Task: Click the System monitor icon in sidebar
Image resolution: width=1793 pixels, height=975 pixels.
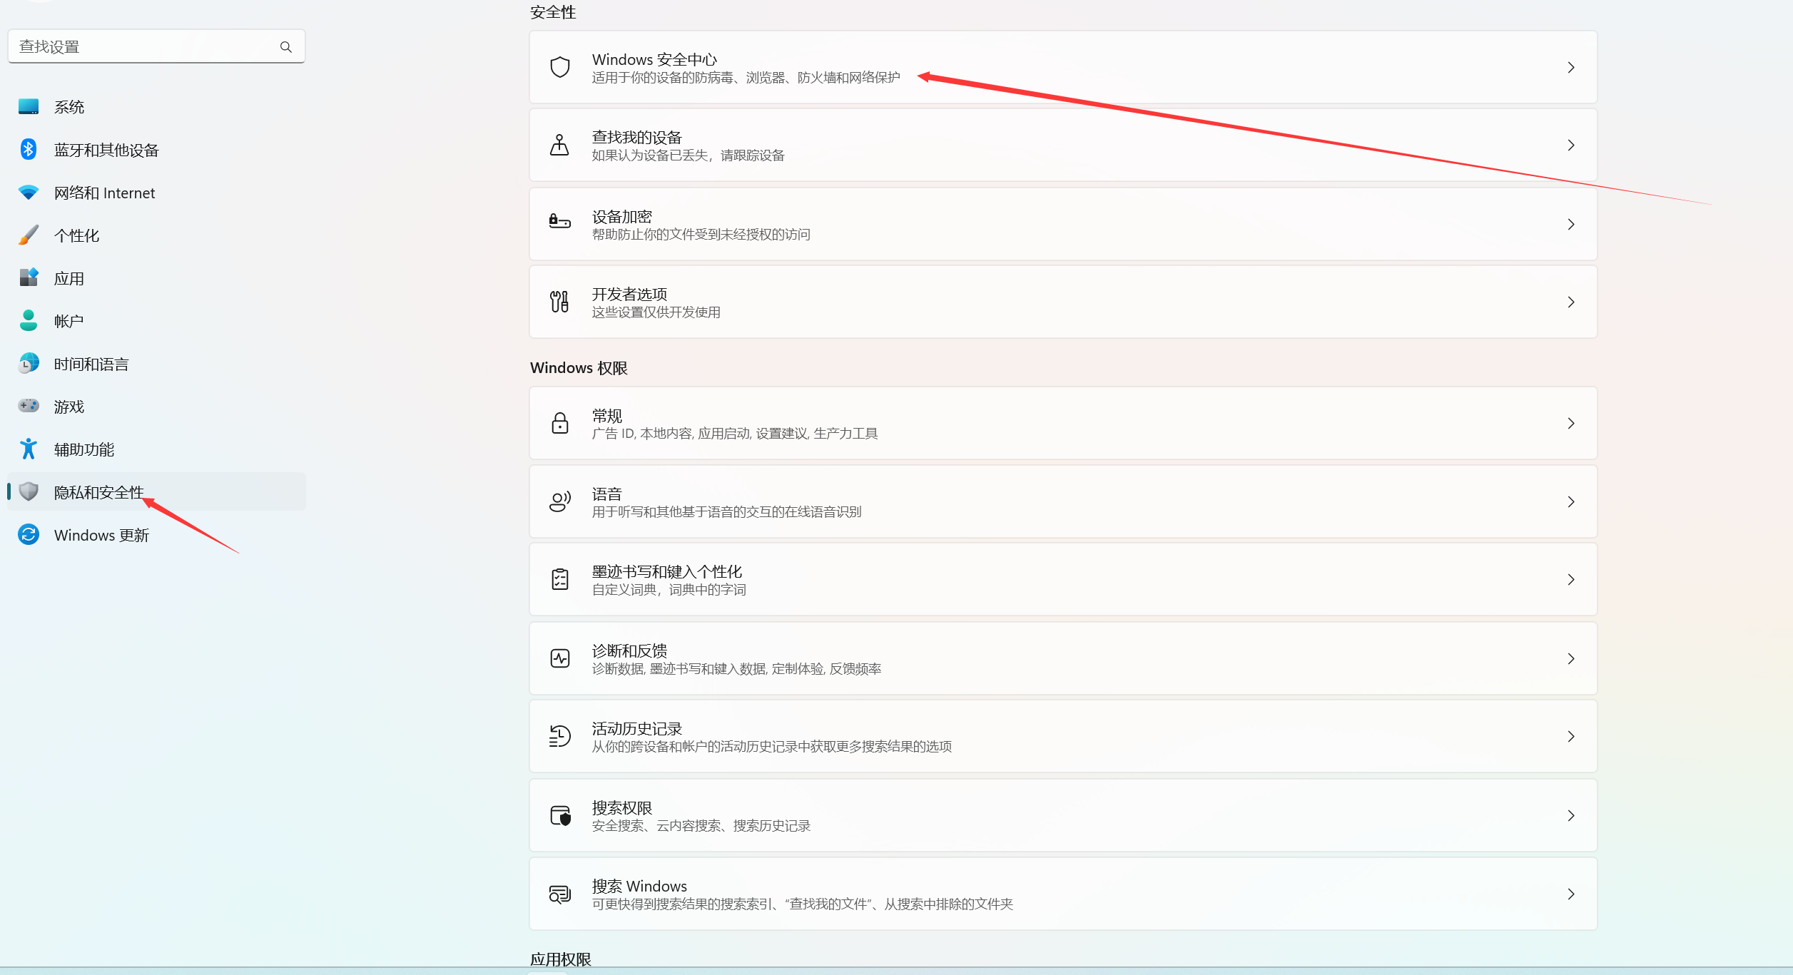Action: point(29,107)
